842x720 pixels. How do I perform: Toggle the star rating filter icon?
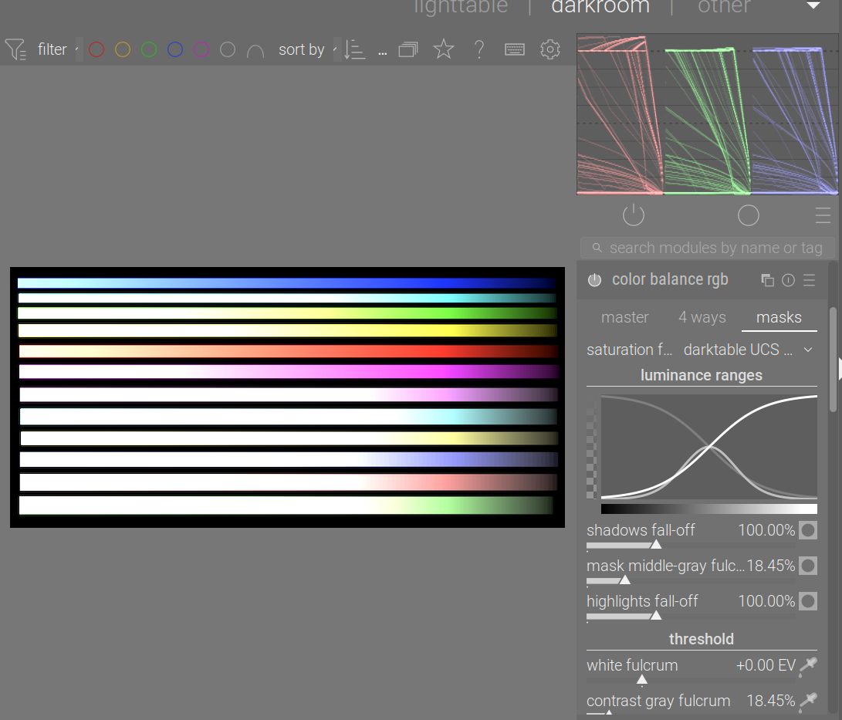(x=443, y=49)
